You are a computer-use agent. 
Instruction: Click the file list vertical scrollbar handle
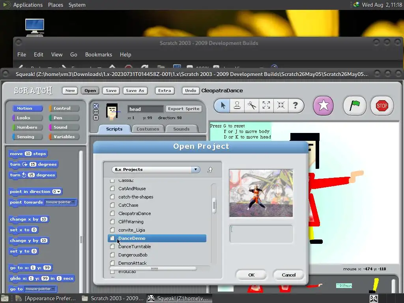[214, 205]
